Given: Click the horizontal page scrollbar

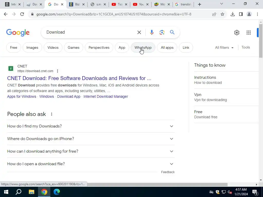Looking at the screenshot, I should 157,184.
